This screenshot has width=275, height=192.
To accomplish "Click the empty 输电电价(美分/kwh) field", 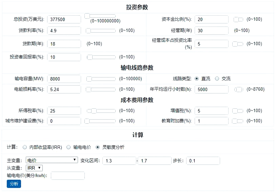I will click(x=68, y=176).
